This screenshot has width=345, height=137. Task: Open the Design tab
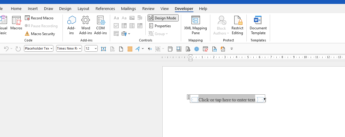tap(65, 8)
